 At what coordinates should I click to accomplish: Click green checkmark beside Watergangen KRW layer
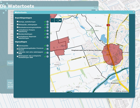pos(45,56)
